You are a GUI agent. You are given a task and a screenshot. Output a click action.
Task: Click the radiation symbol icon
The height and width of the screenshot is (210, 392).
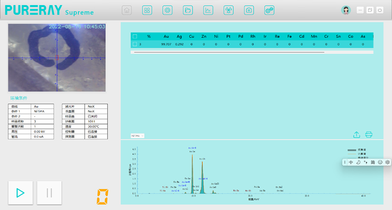pos(229,11)
